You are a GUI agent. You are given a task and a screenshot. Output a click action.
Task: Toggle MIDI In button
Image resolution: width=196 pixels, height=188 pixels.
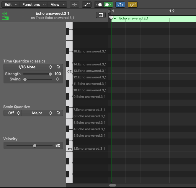click(99, 5)
